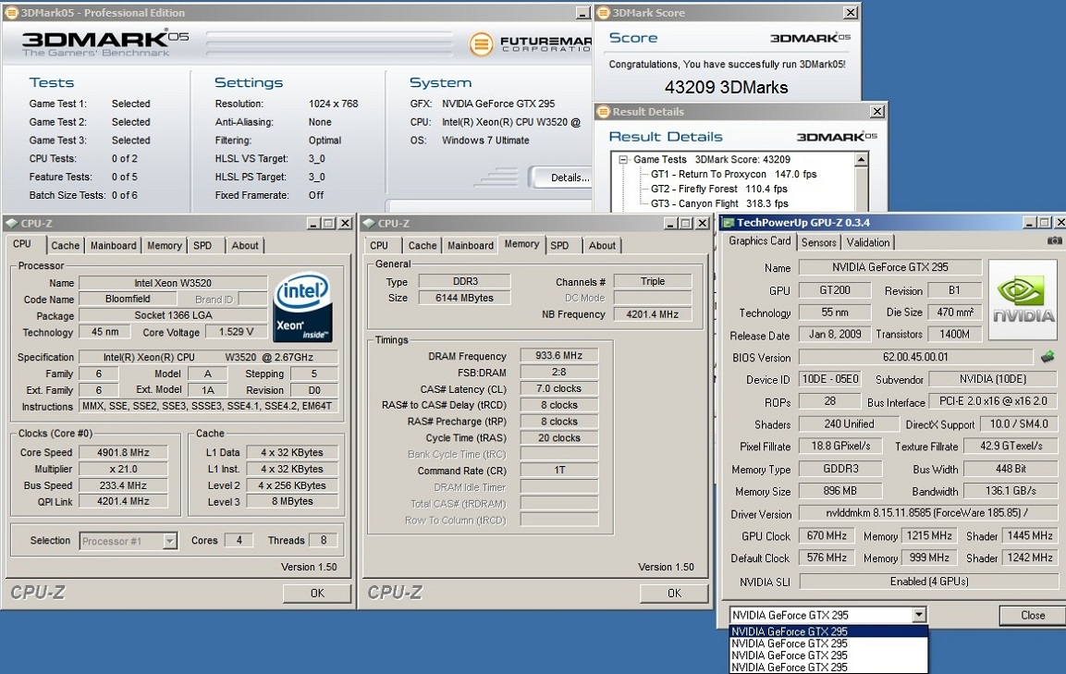
Task: Click the Core Voltage 1.529 V value
Action: tap(236, 332)
